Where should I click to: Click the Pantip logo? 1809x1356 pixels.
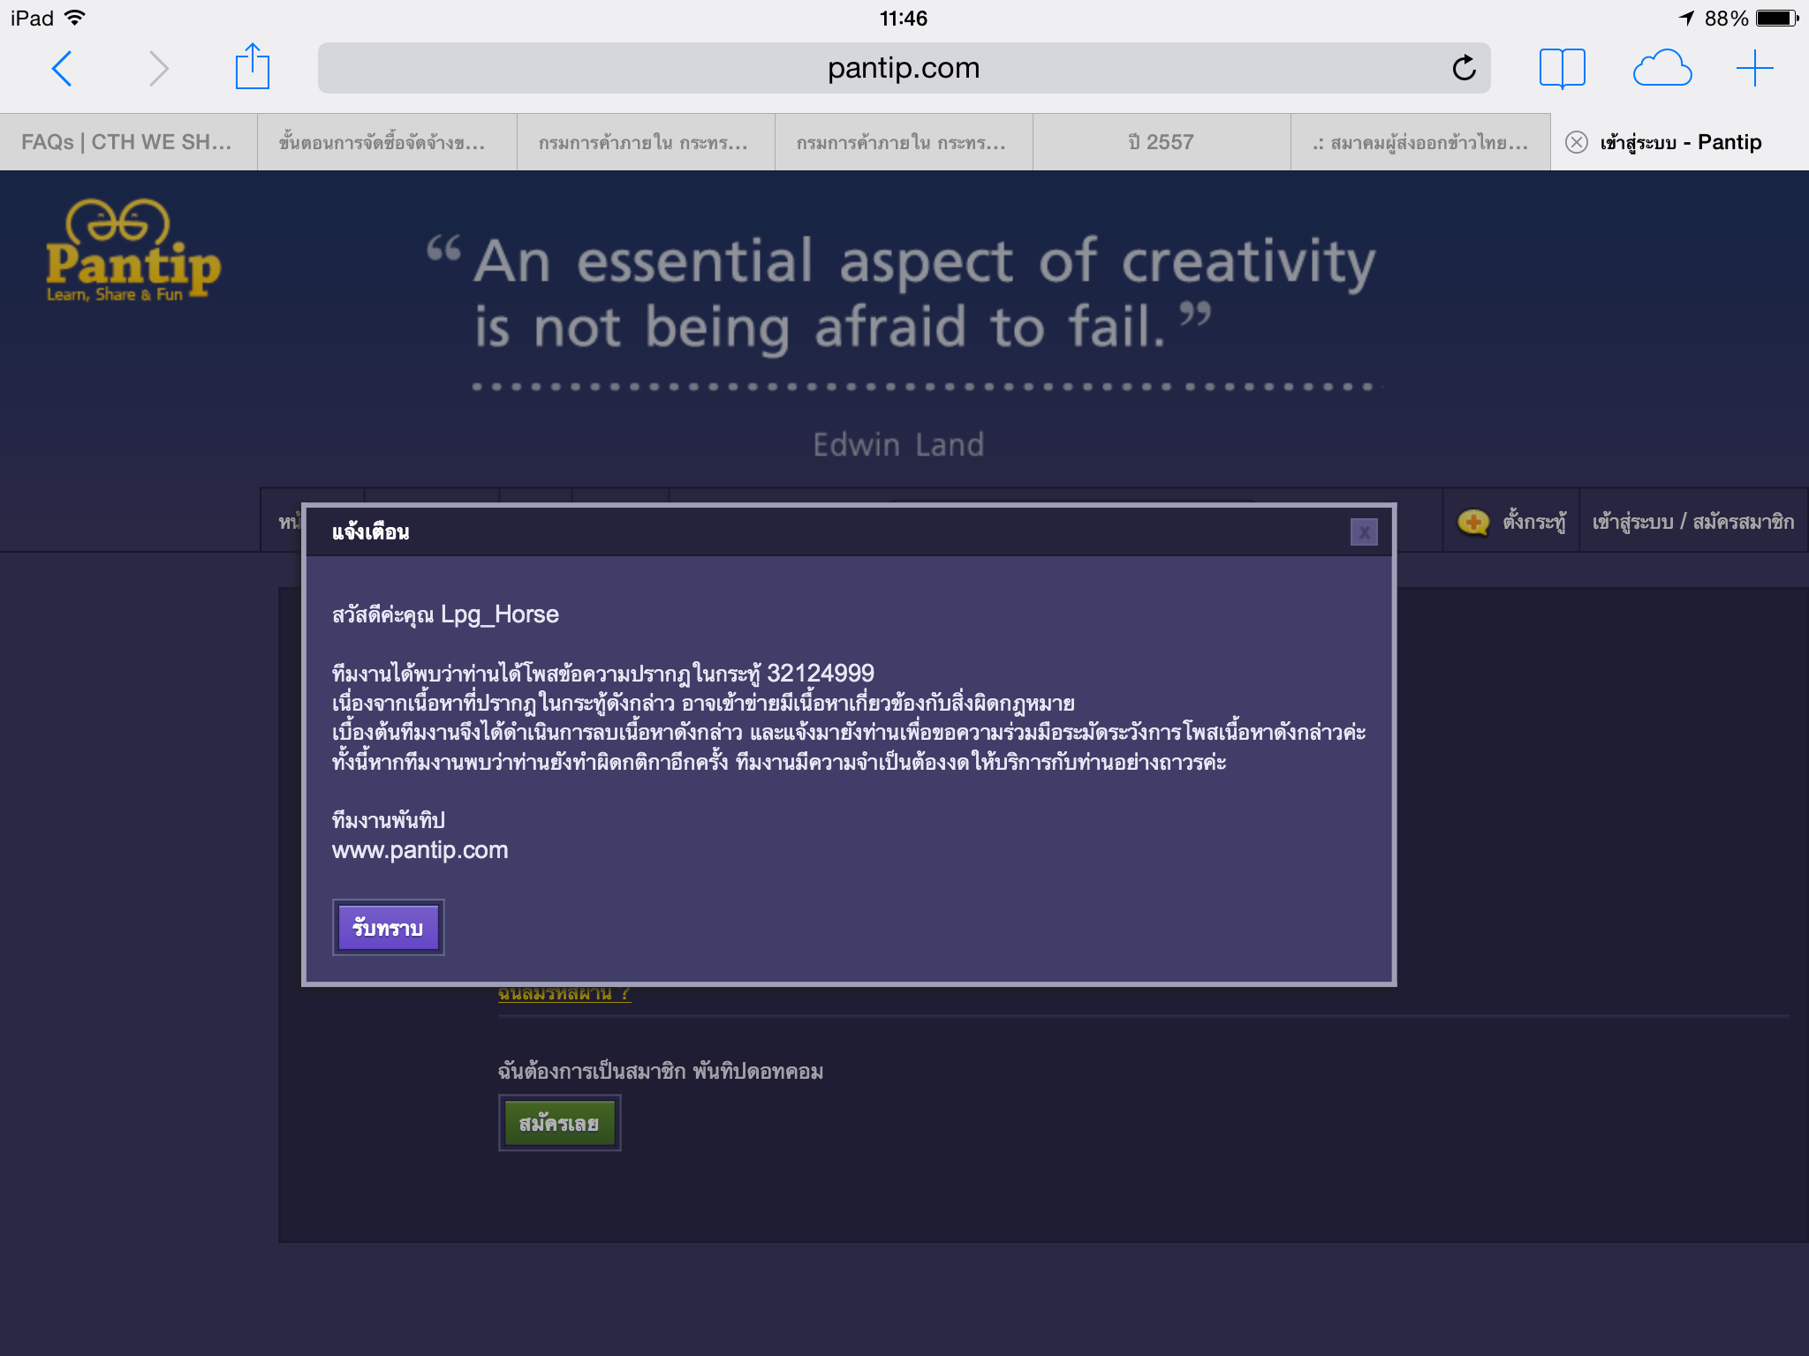tap(133, 251)
